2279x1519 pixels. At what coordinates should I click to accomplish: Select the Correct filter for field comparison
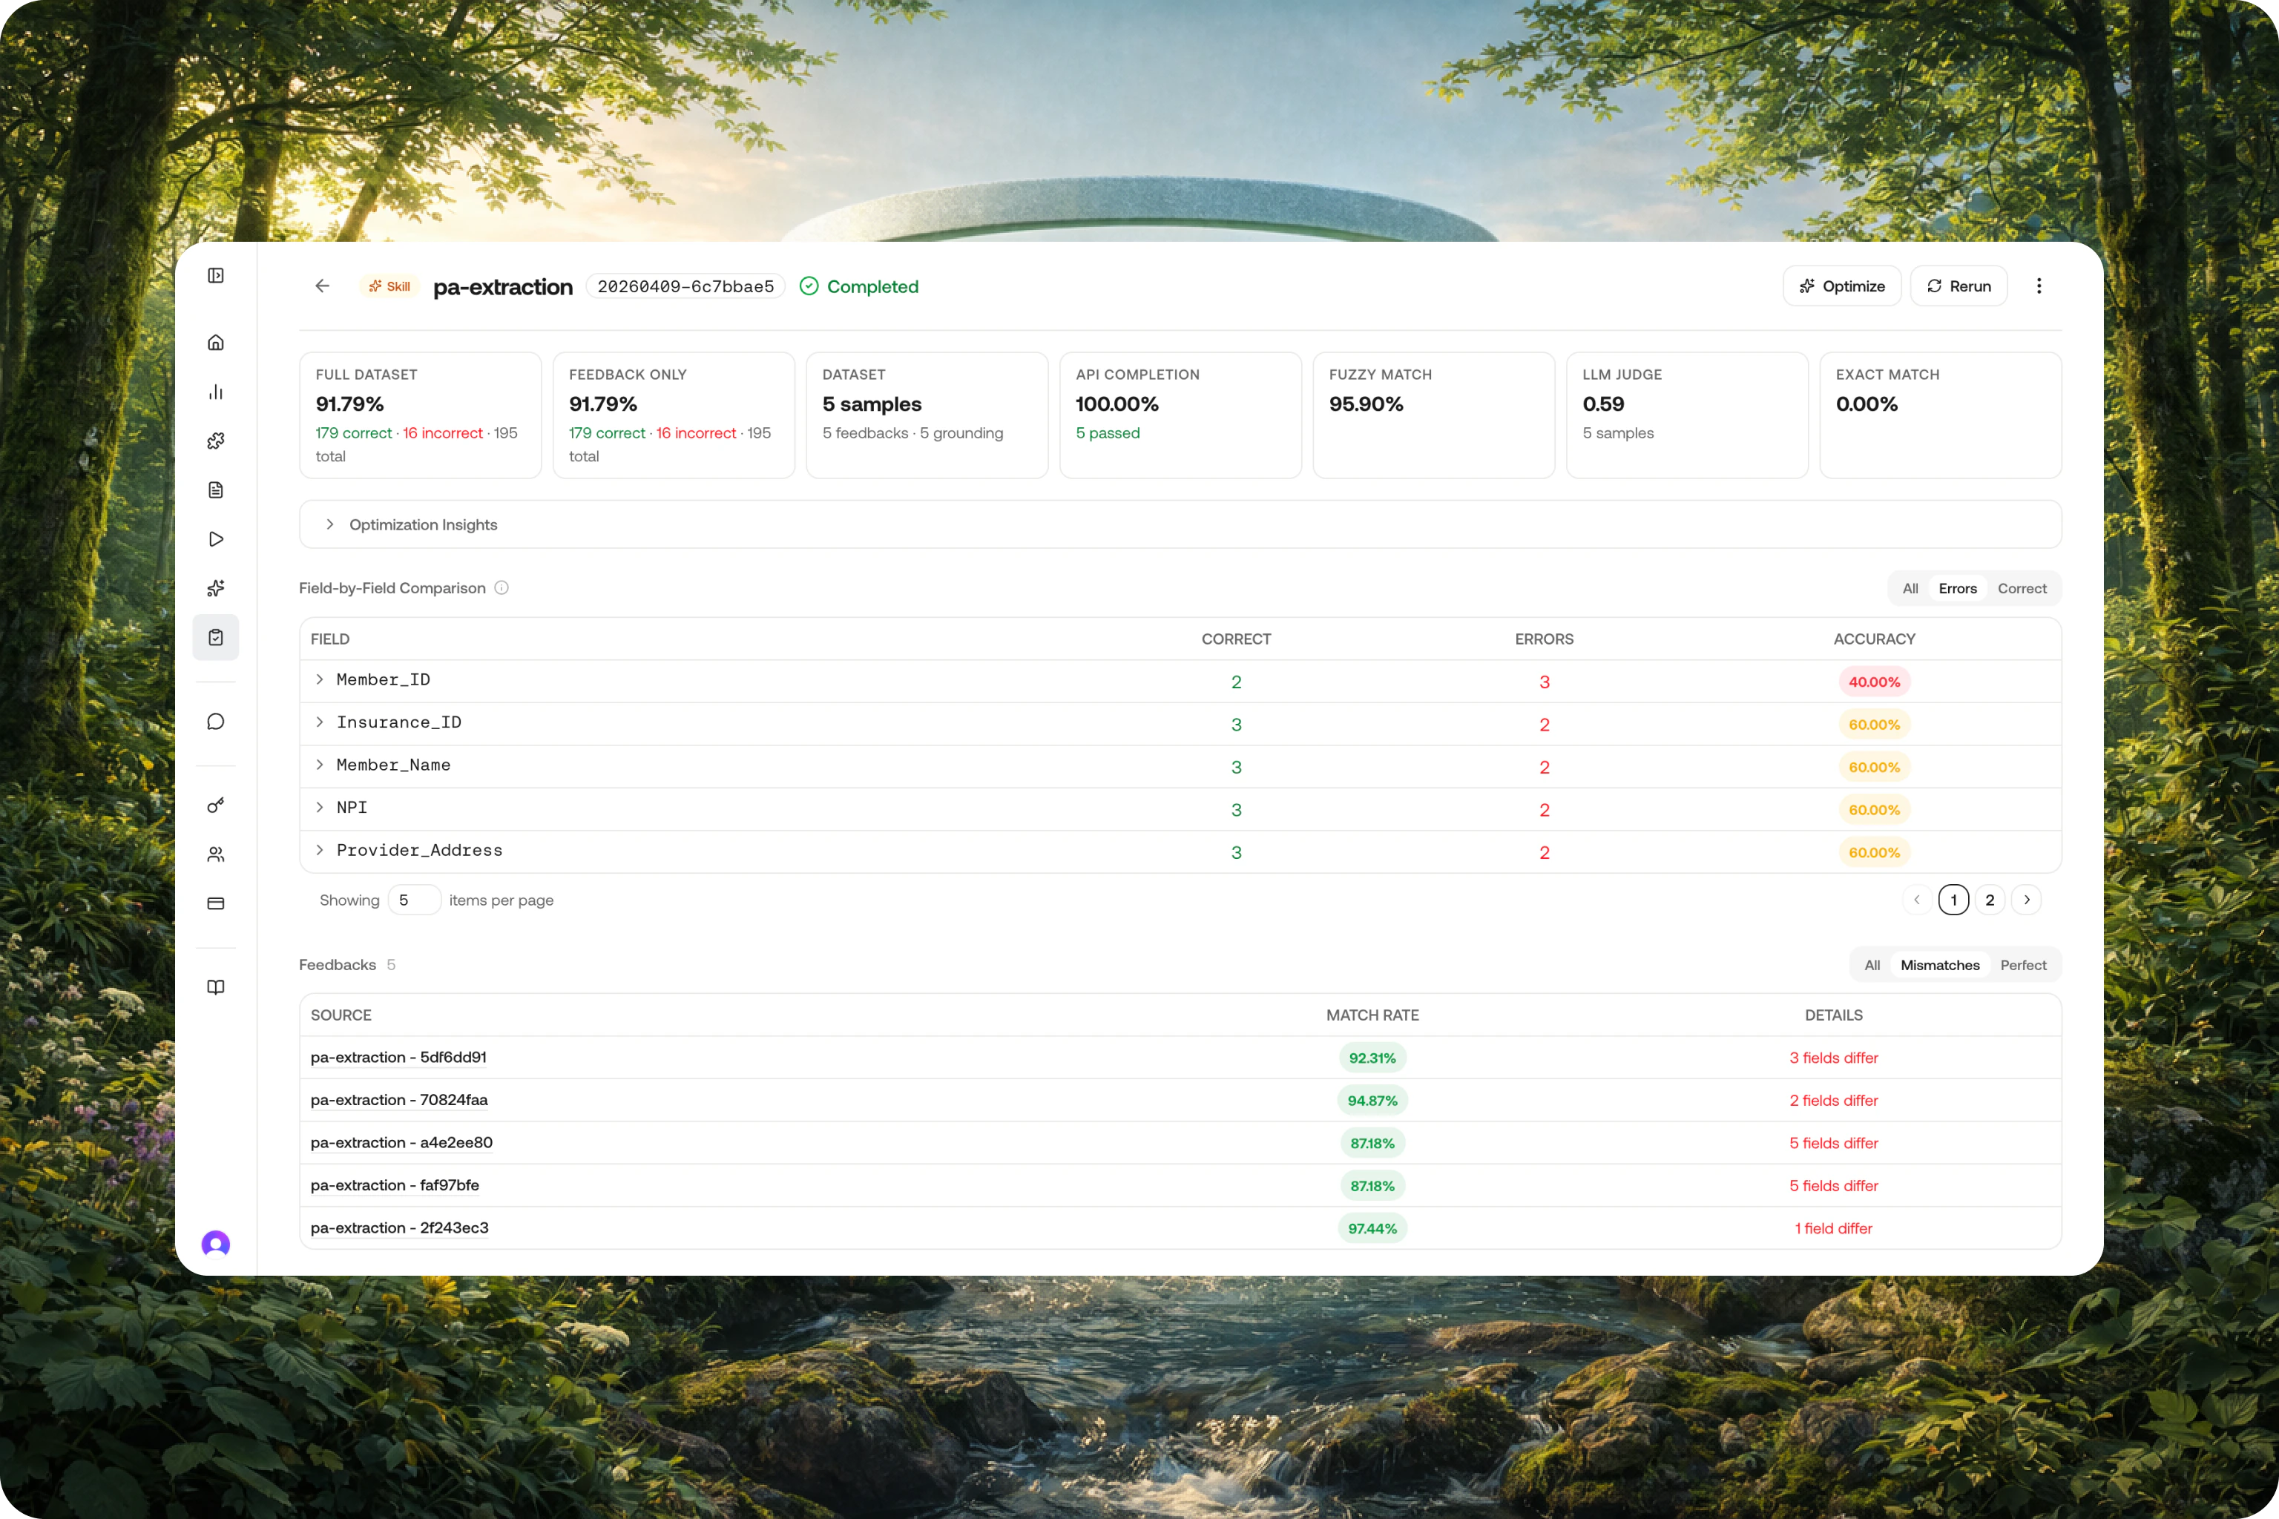(2022, 588)
